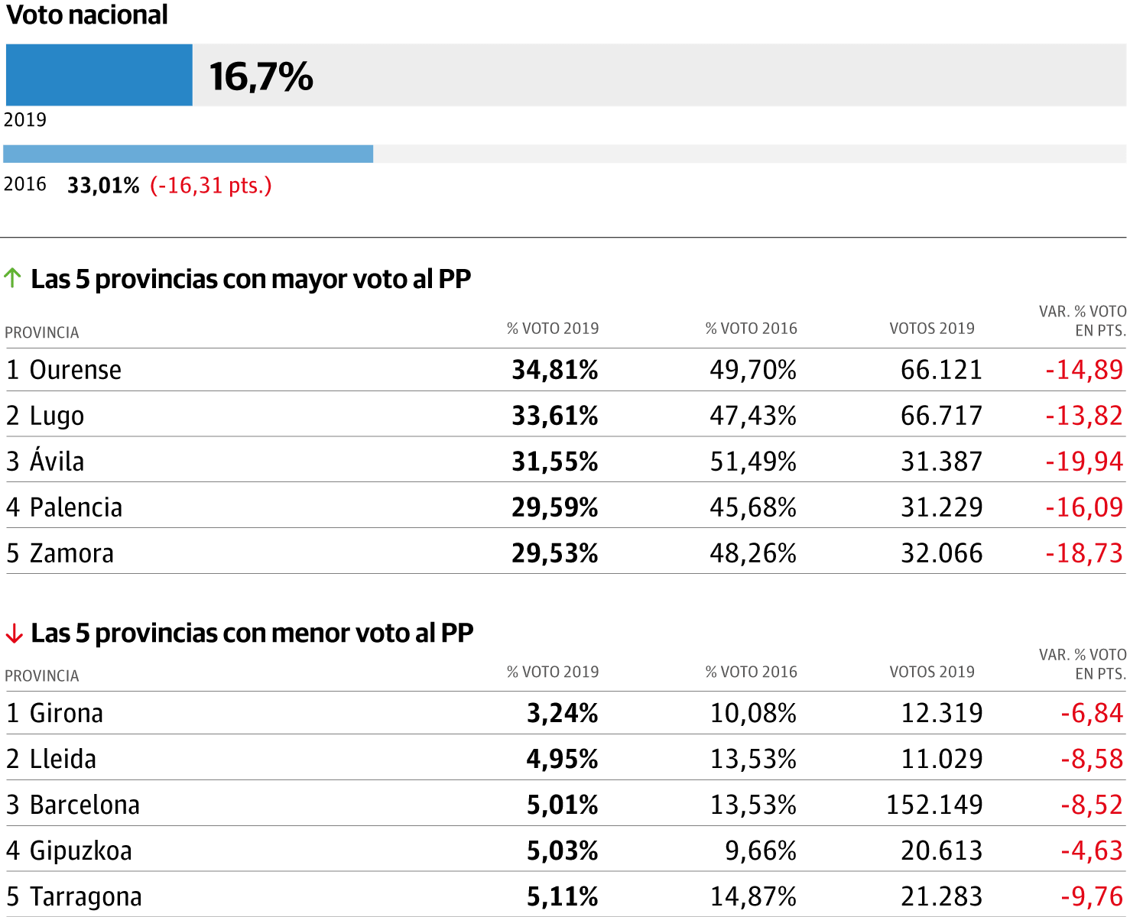Click the green up arrow icon
Screen dimensions: 1130x917
coord(12,278)
